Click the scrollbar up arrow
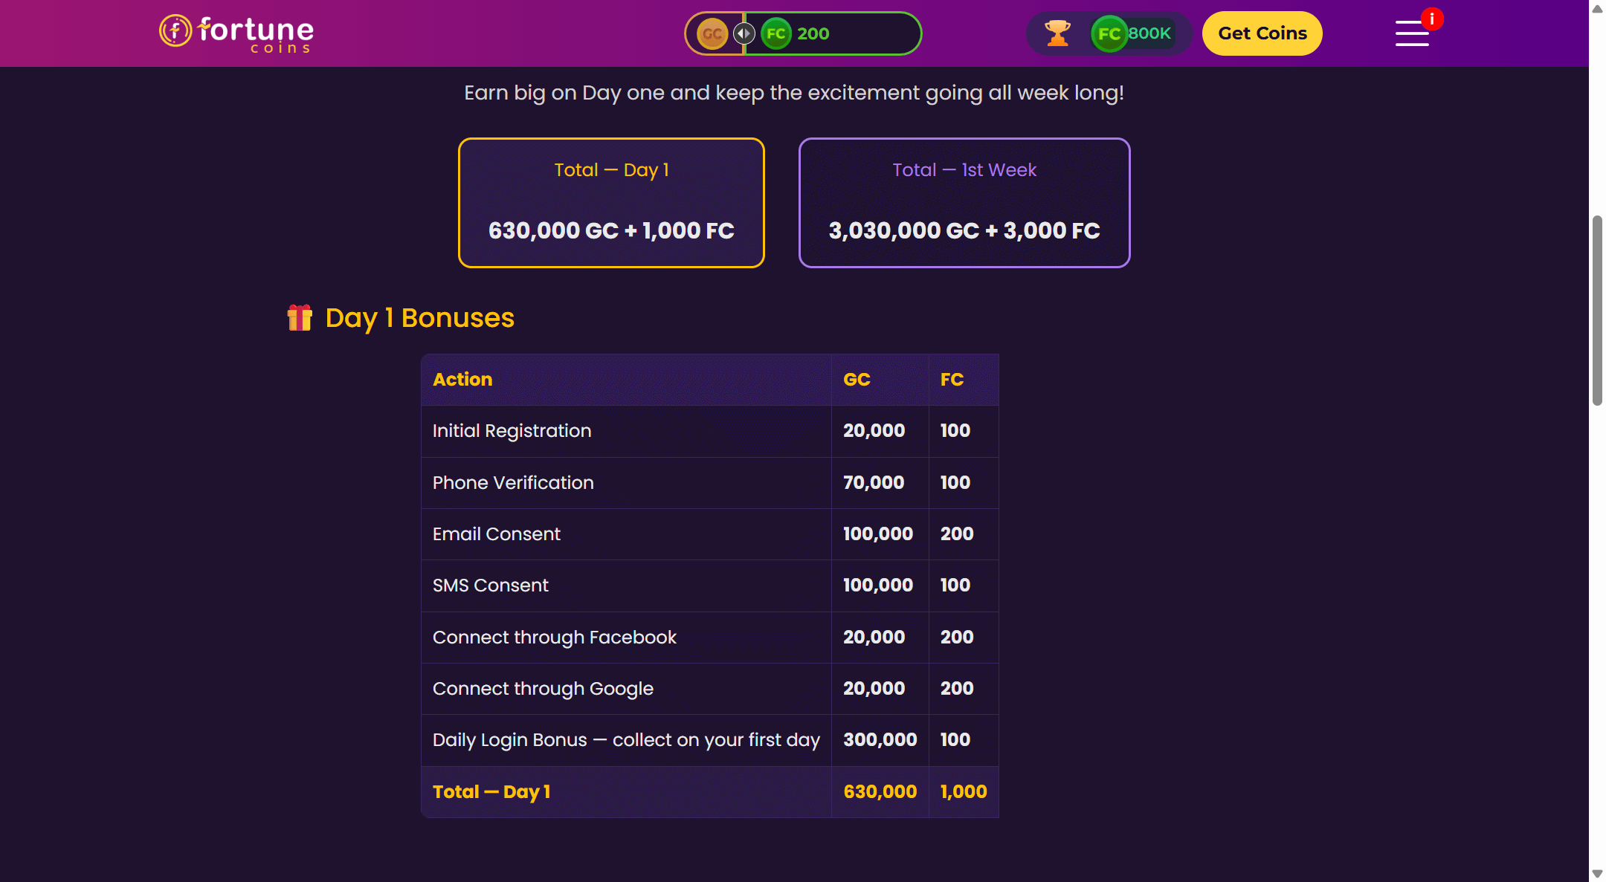The height and width of the screenshot is (882, 1606). pos(1597,8)
